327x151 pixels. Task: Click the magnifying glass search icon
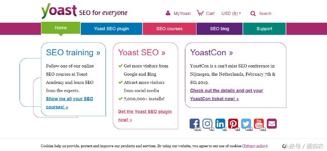[253, 14]
